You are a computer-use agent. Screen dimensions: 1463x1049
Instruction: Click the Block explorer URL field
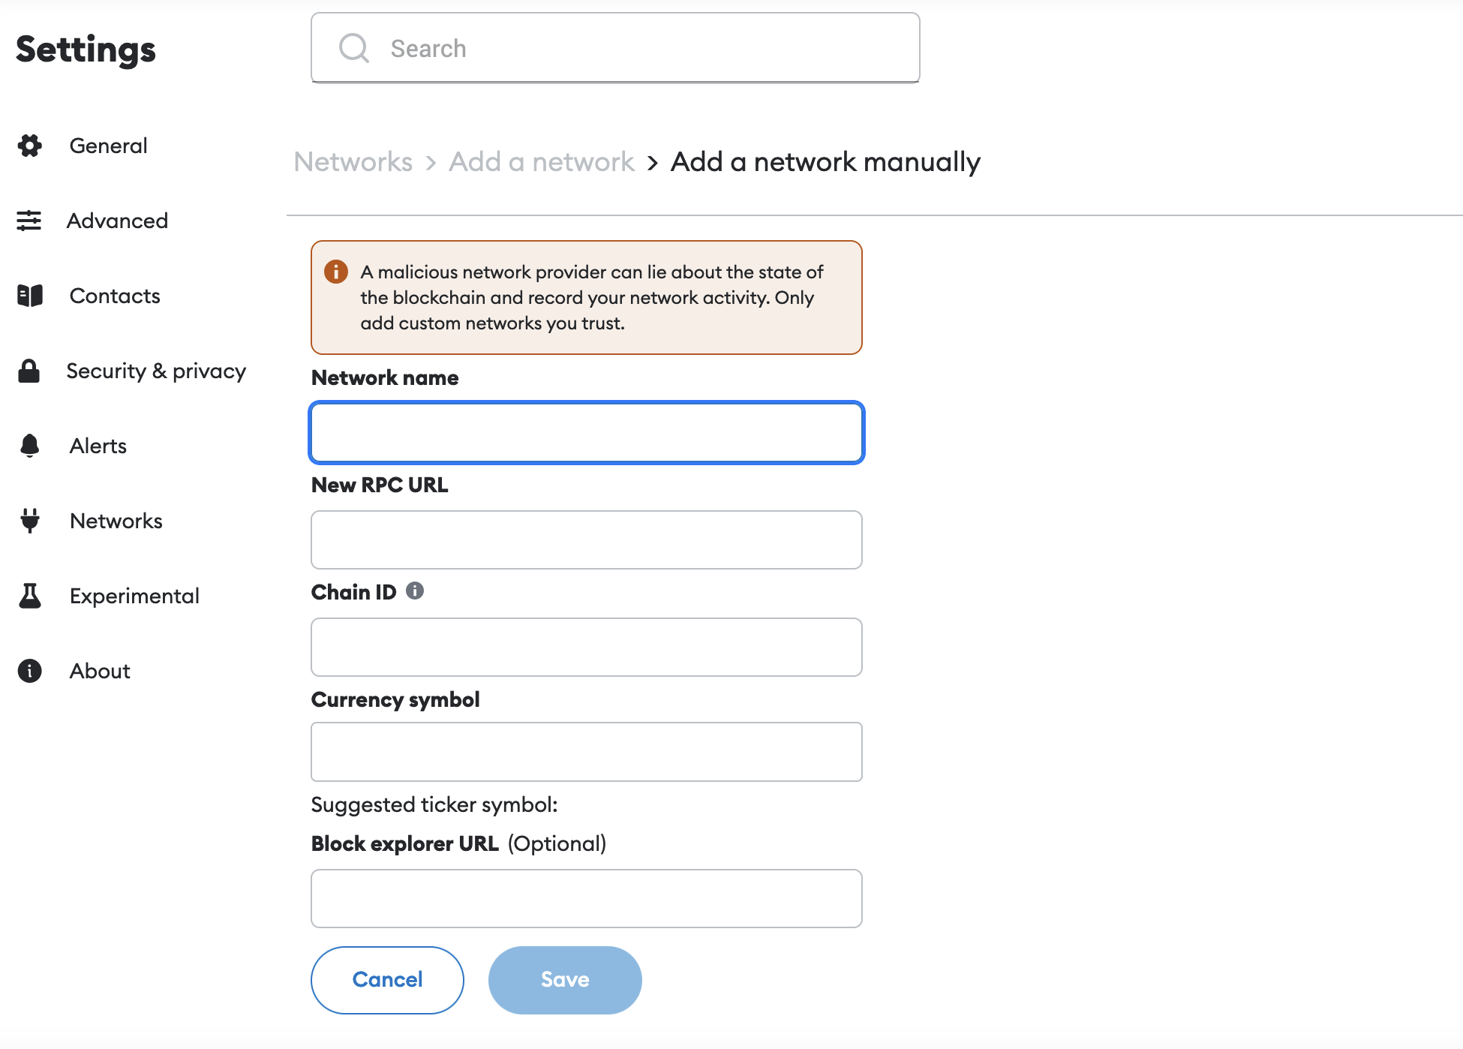pyautogui.click(x=587, y=898)
